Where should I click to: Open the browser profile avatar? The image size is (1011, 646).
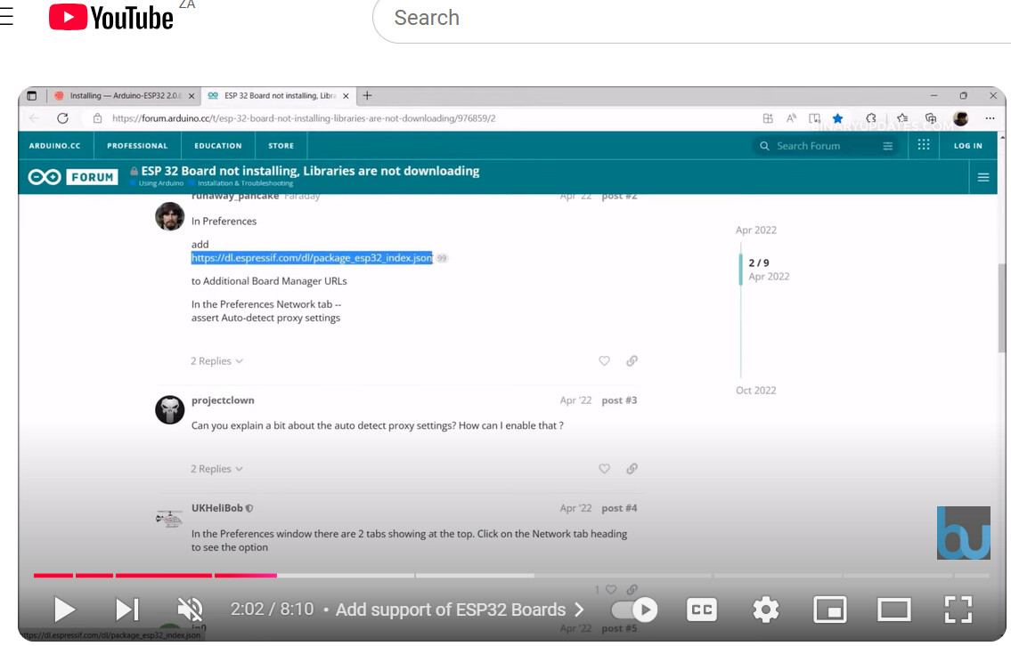tap(961, 118)
